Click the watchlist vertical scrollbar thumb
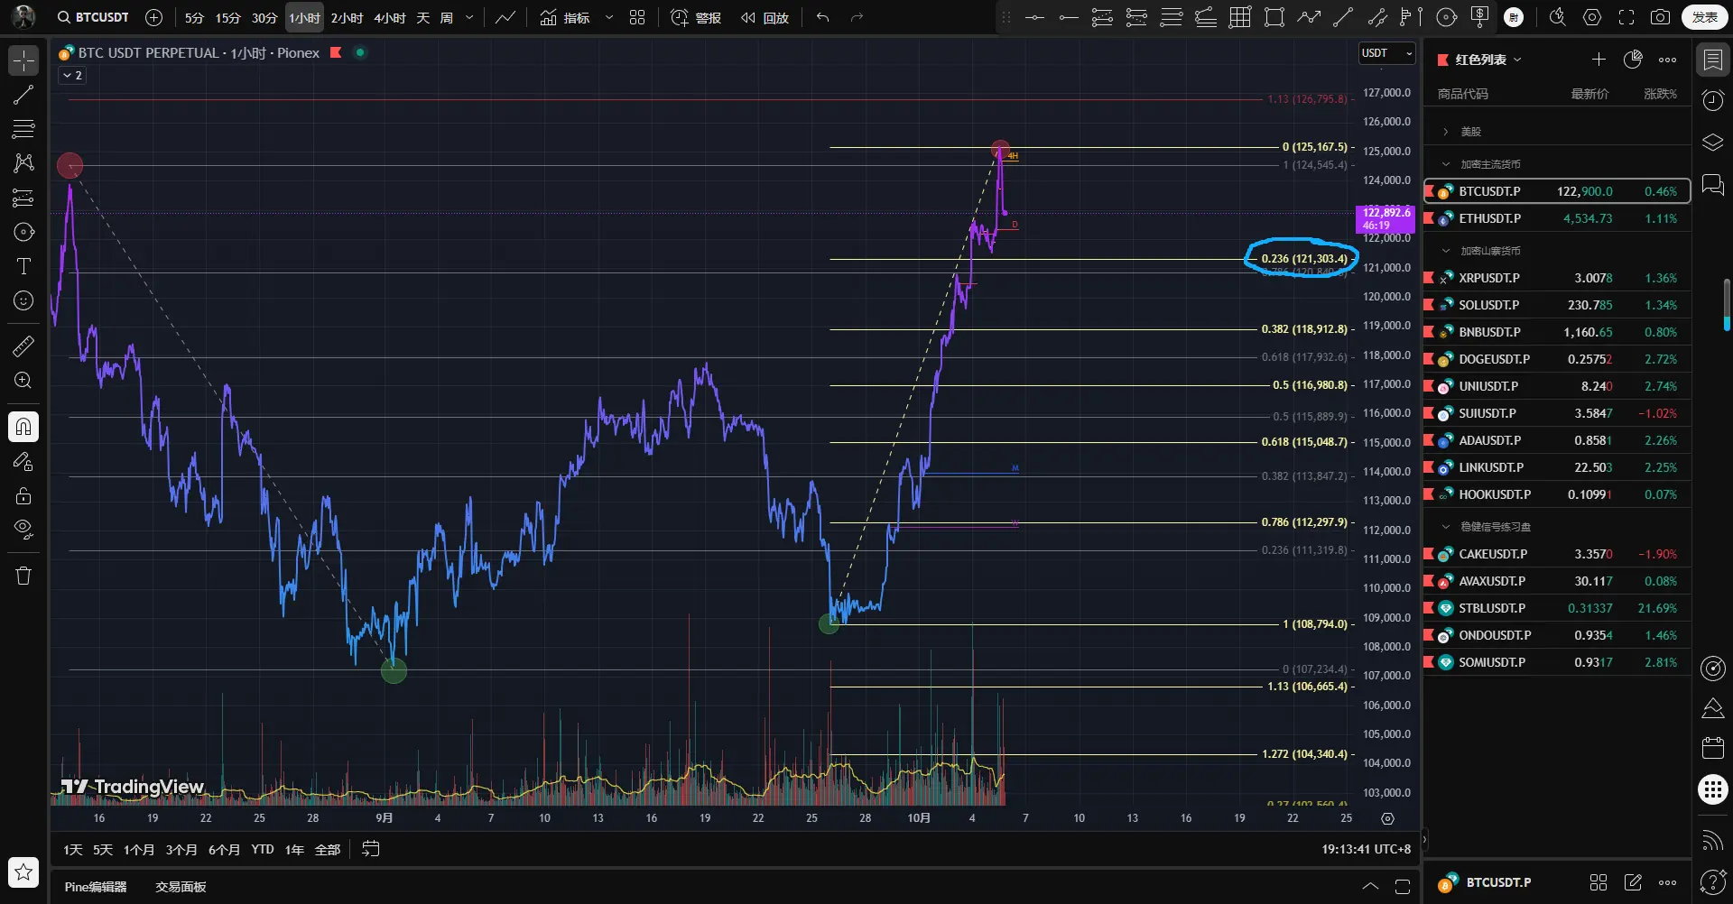1733x904 pixels. point(1727,305)
